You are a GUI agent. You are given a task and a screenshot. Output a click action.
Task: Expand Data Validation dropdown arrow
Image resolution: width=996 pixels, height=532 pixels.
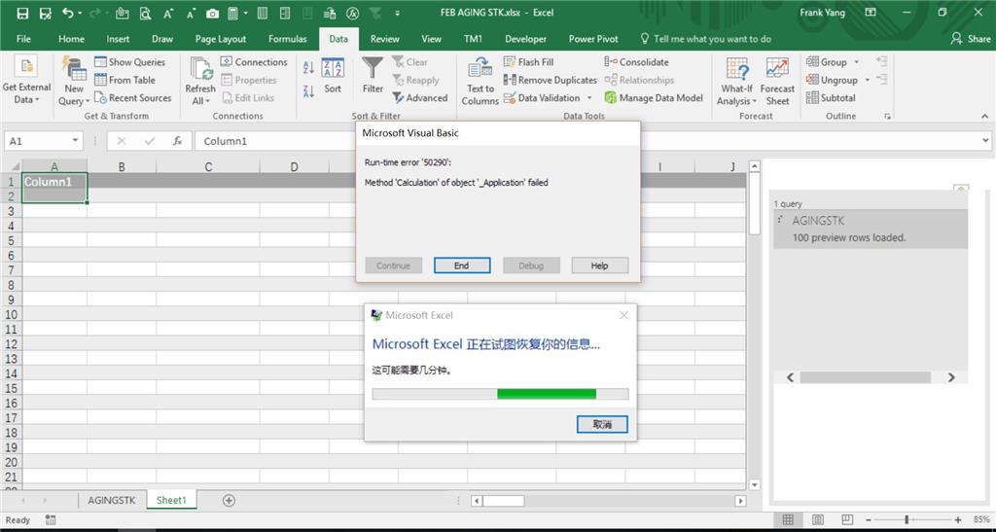(589, 98)
